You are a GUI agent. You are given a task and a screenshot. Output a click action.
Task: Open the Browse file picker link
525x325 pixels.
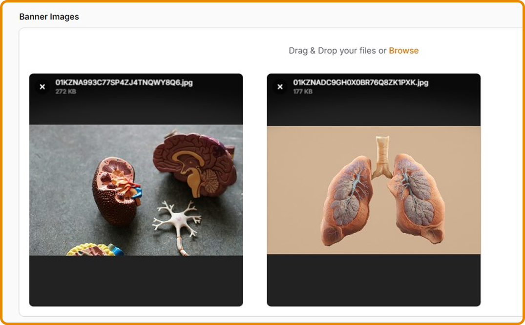(403, 51)
